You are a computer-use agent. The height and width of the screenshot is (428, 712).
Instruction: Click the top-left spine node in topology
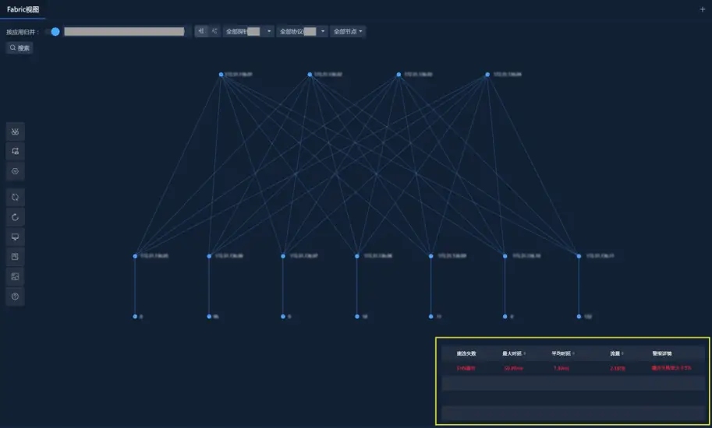221,75
